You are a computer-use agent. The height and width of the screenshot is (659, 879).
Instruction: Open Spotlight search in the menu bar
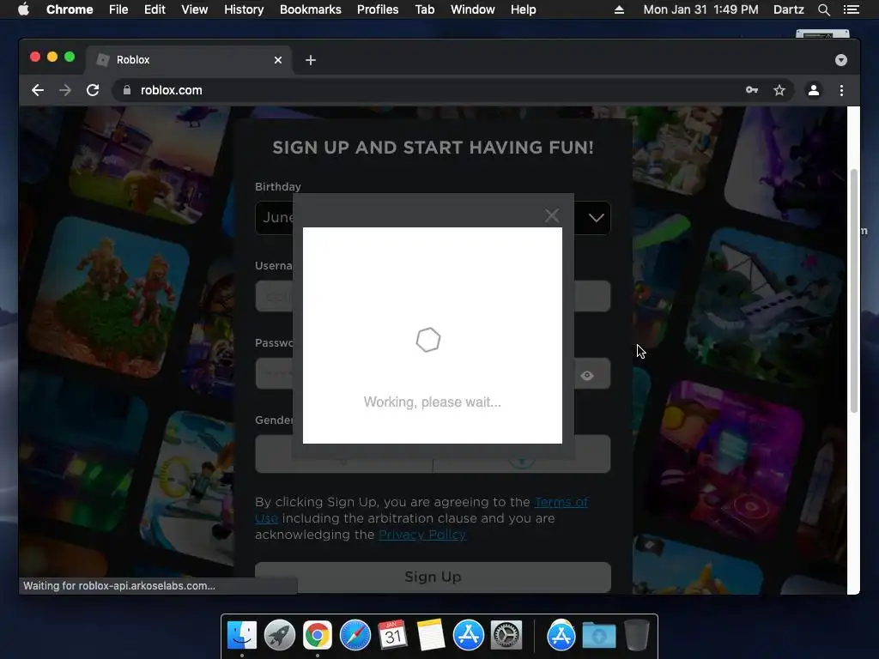823,9
